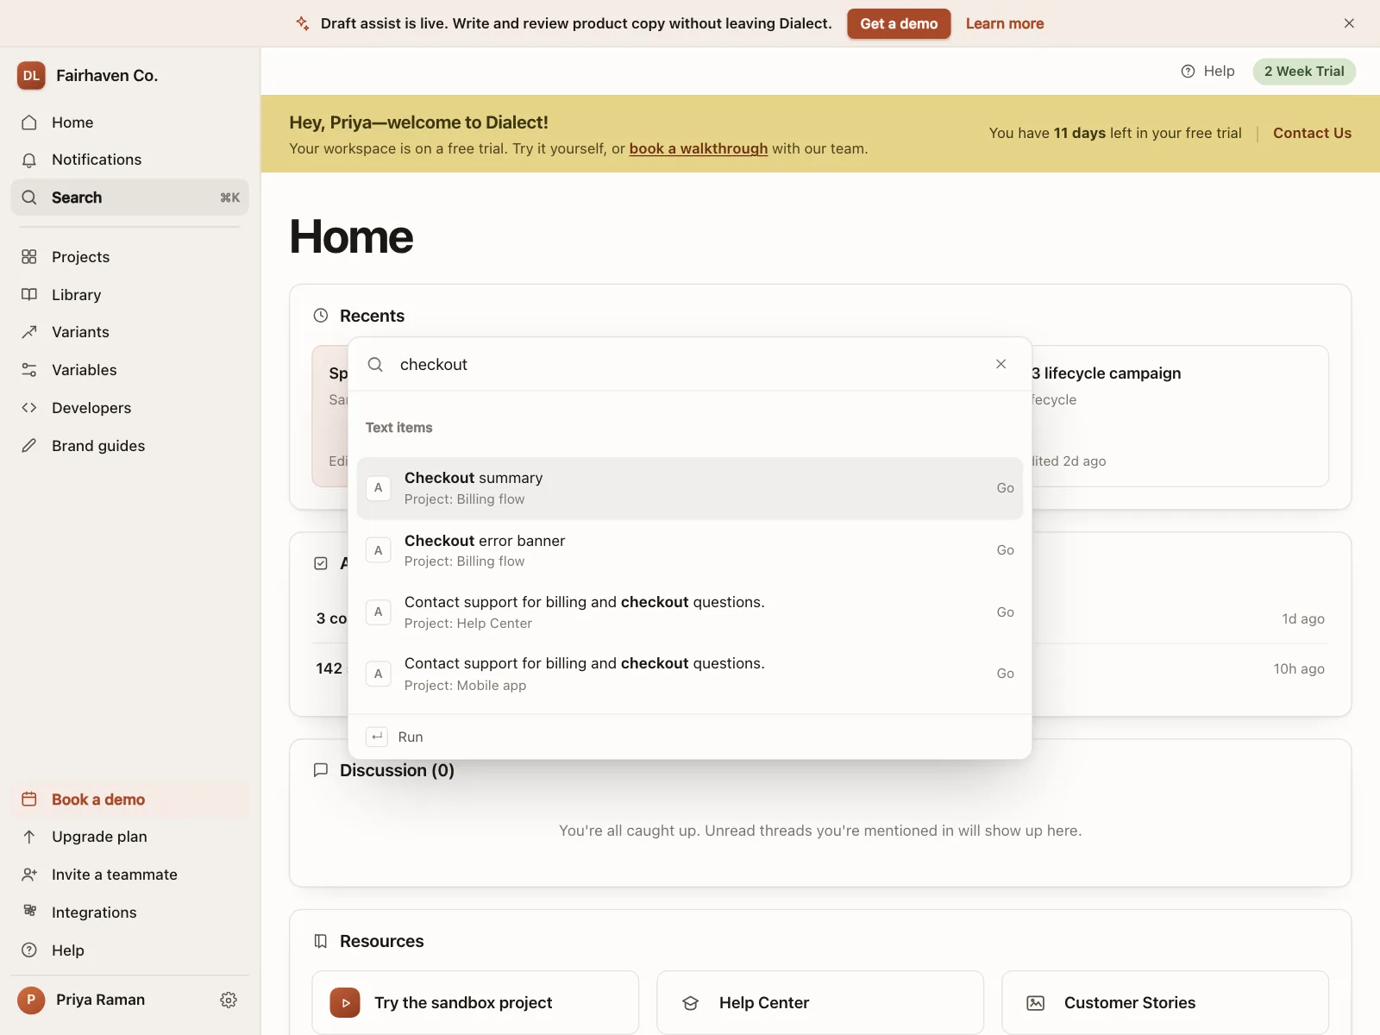Open the Customer Stories resource card
Viewport: 1380px width, 1035px height.
[x=1165, y=1002]
